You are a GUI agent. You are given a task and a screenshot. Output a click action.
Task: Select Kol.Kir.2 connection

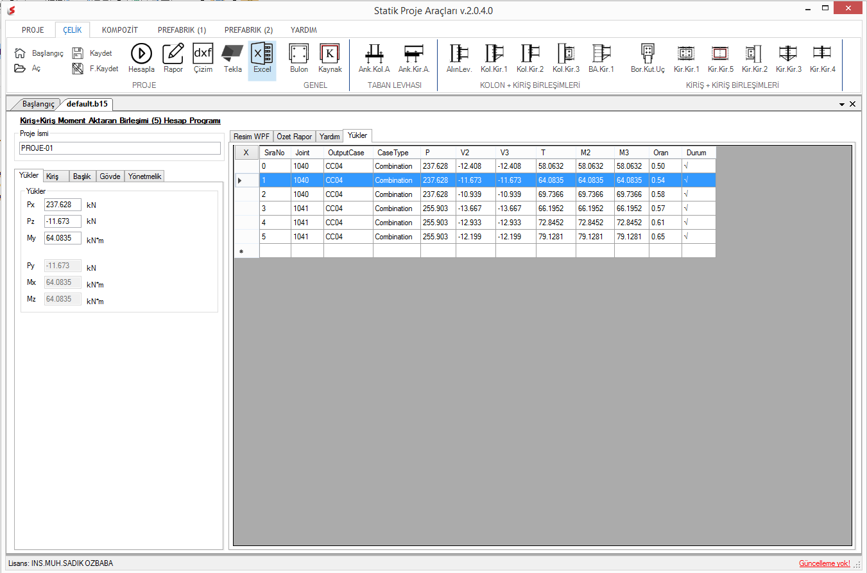tap(530, 58)
